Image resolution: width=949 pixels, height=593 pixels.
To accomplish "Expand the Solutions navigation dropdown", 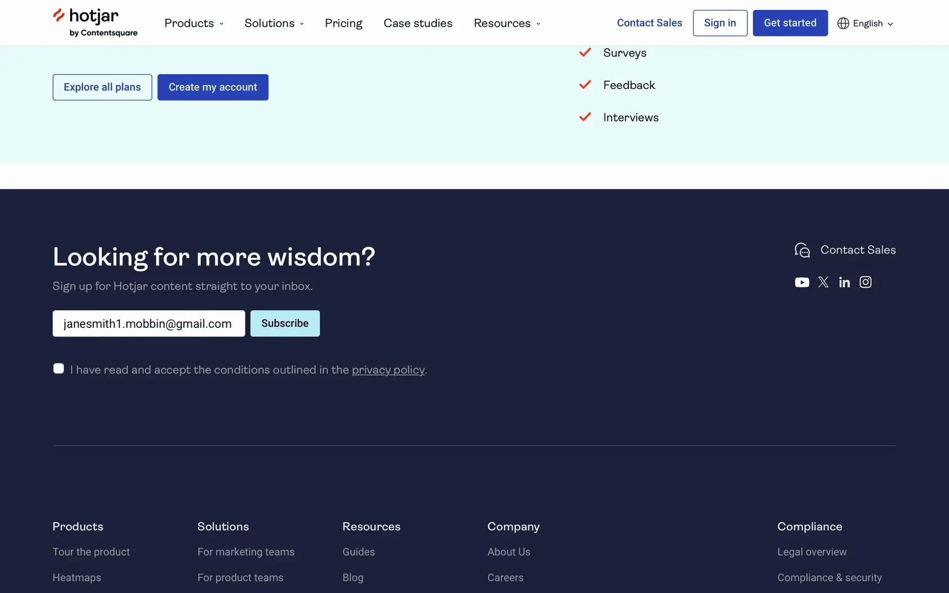I will [274, 23].
